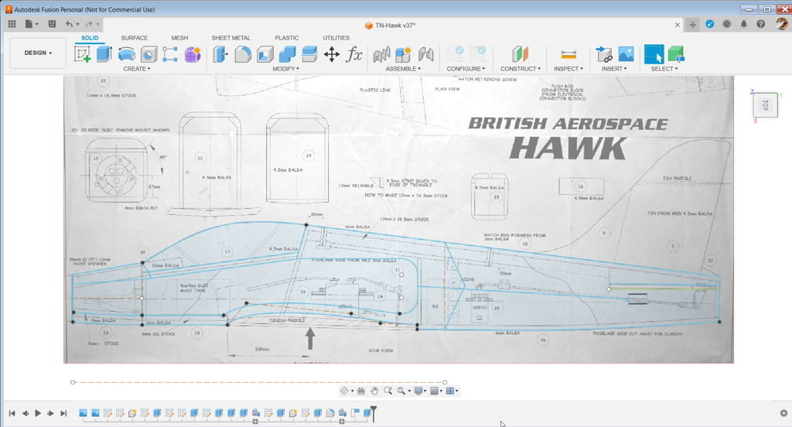
Task: Expand the INSERT menu
Action: (613, 69)
